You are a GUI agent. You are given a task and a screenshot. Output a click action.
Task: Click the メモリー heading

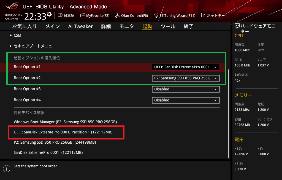[243, 95]
